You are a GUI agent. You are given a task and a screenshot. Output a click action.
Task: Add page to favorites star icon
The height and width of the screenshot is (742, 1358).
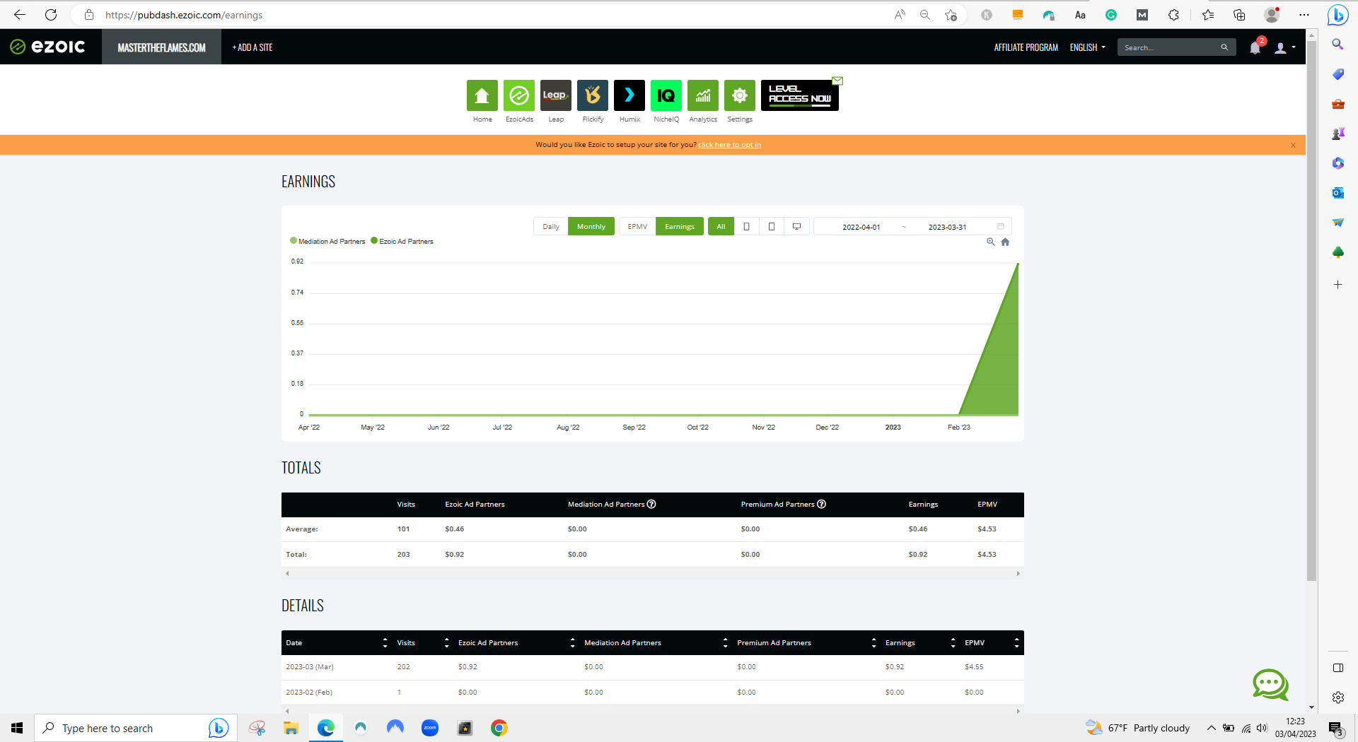(x=951, y=15)
